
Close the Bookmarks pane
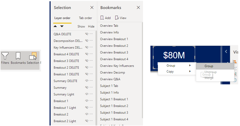click(138, 8)
